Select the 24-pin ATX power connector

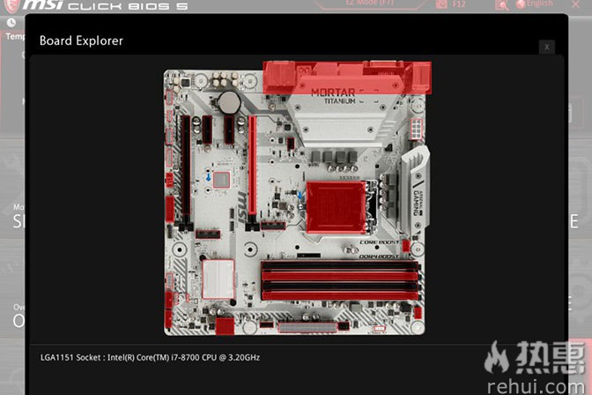coord(307,327)
